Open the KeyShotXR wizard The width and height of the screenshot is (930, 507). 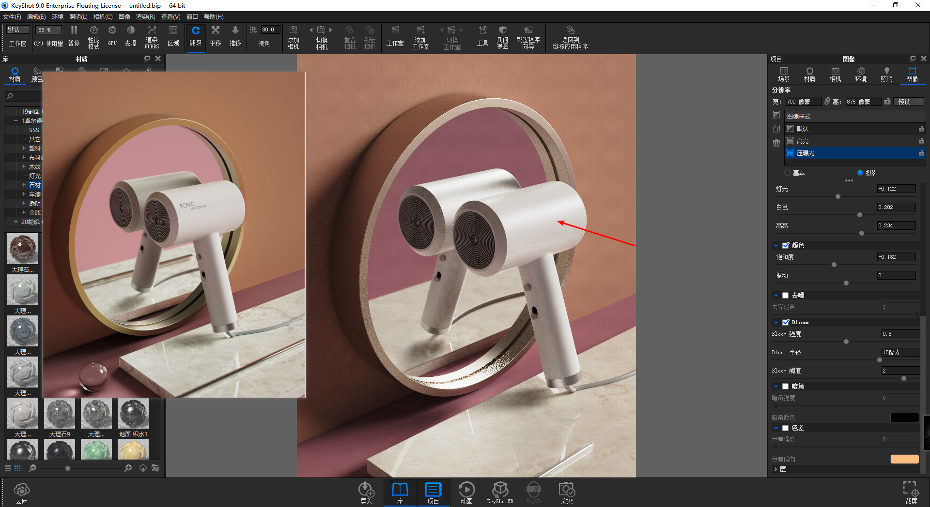click(500, 493)
